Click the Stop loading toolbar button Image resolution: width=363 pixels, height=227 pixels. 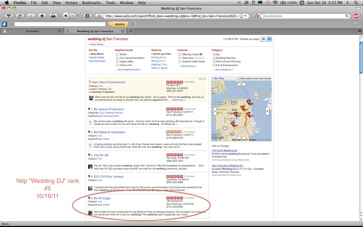31,16
